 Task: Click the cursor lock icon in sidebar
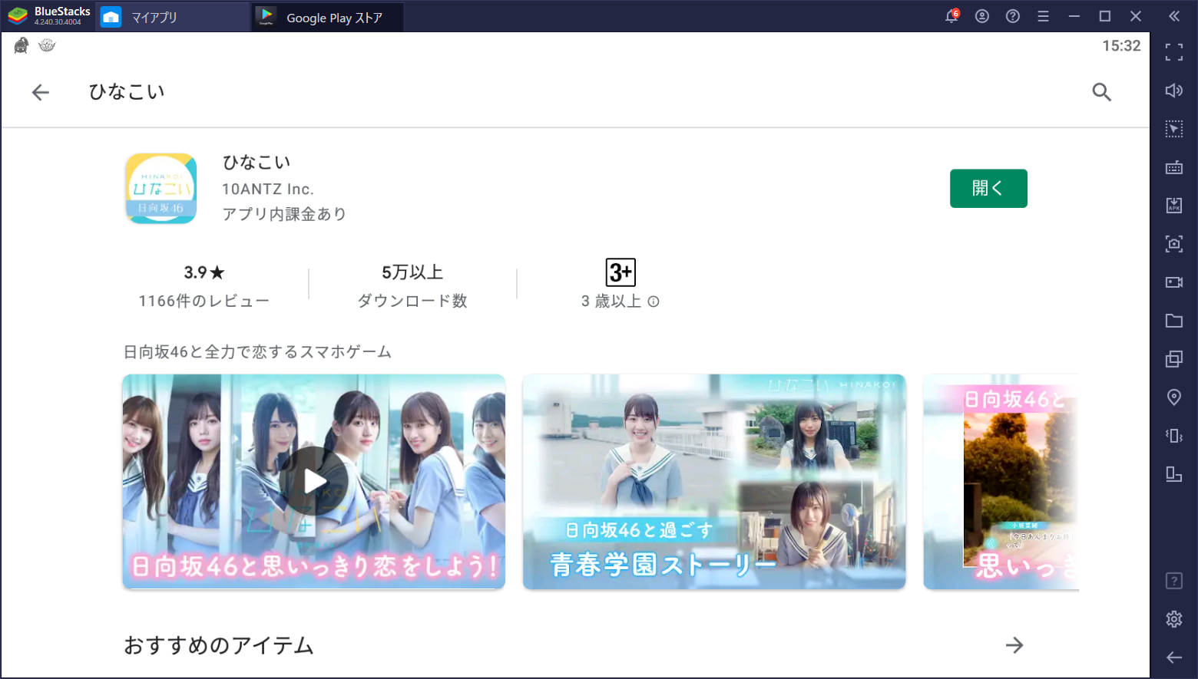[x=1174, y=129]
